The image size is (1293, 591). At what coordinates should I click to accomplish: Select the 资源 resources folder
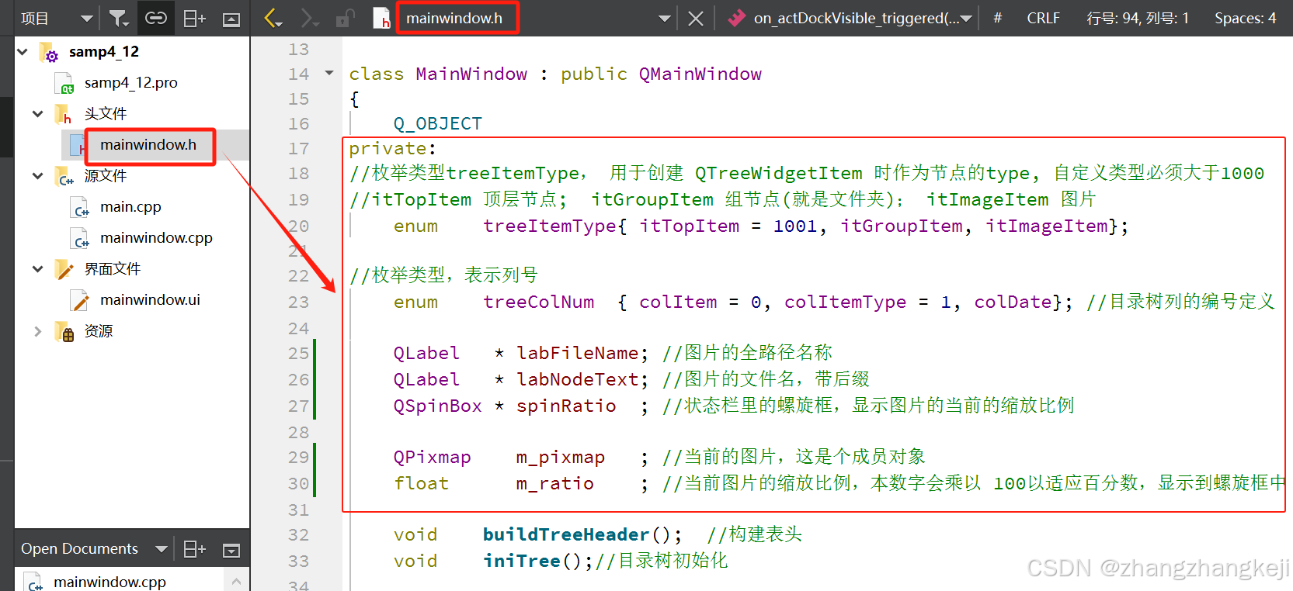coord(99,331)
